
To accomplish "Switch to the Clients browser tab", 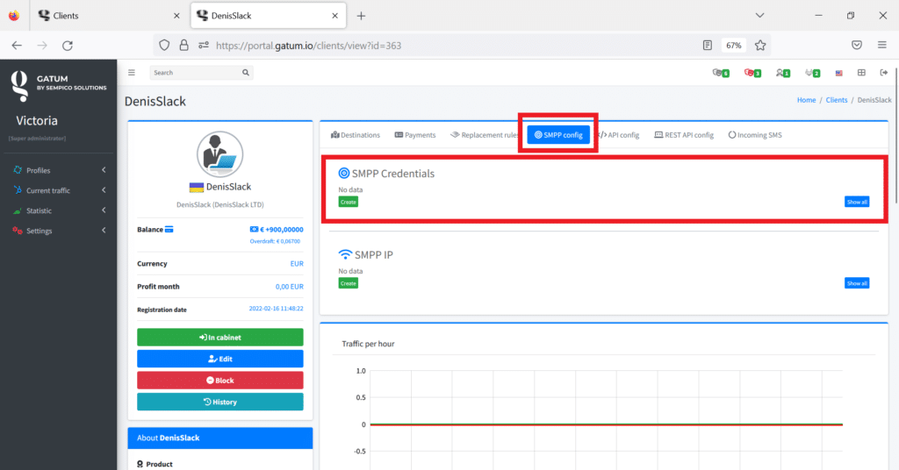I will click(107, 16).
